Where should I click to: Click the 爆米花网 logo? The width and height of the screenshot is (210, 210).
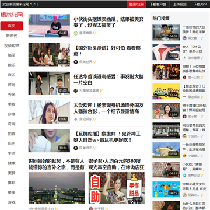[12, 15]
